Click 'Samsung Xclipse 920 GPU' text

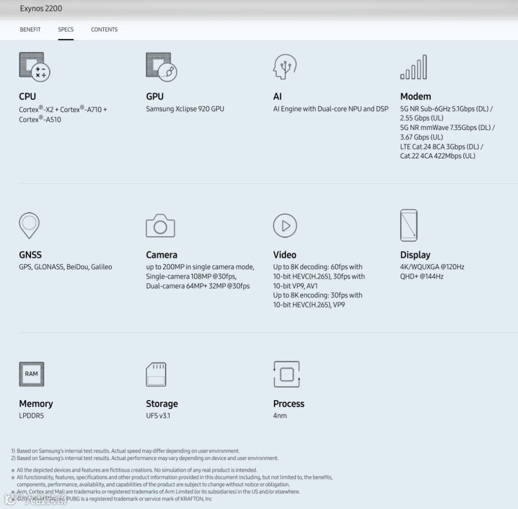185,109
